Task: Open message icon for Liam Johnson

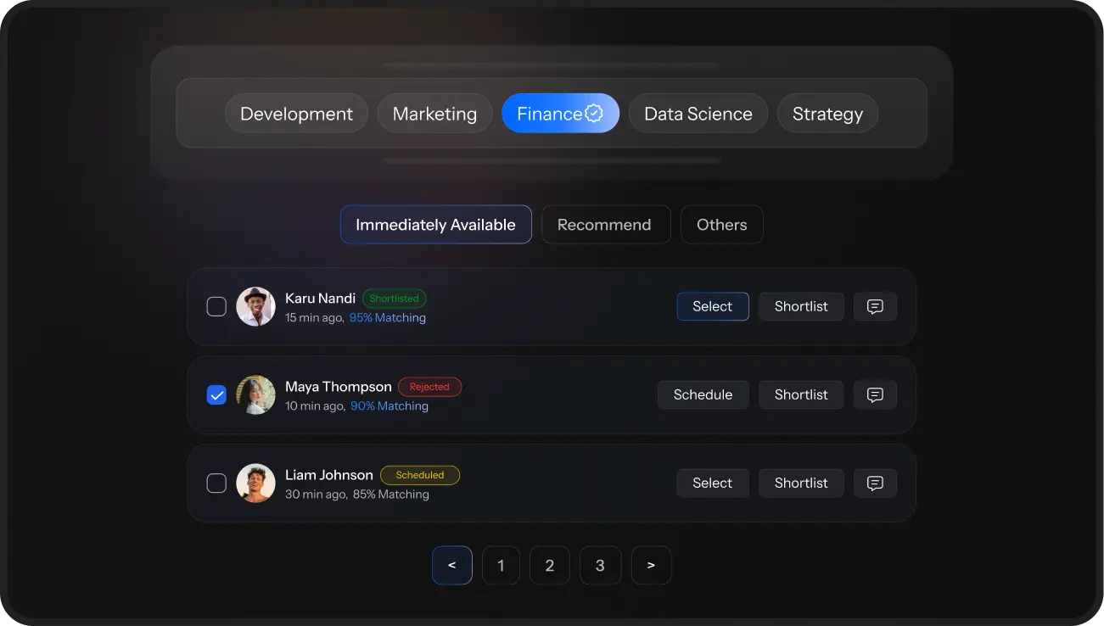Action: click(x=875, y=483)
